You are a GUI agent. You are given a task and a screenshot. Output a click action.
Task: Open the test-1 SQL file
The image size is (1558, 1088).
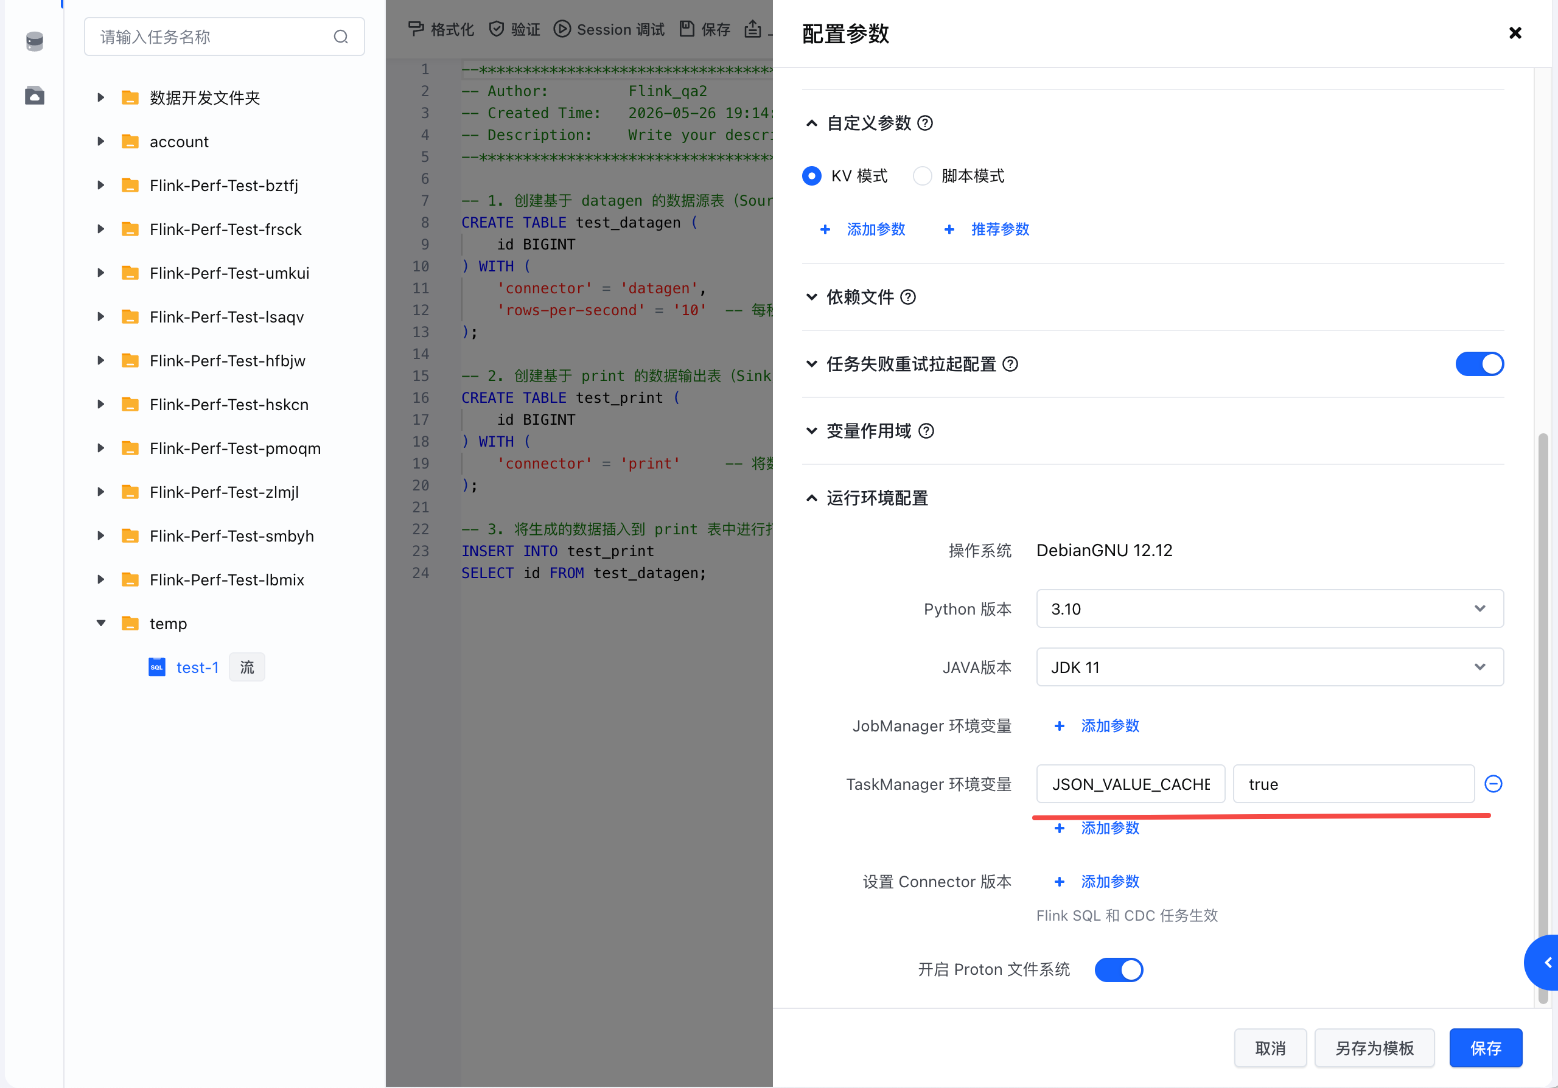click(x=197, y=668)
